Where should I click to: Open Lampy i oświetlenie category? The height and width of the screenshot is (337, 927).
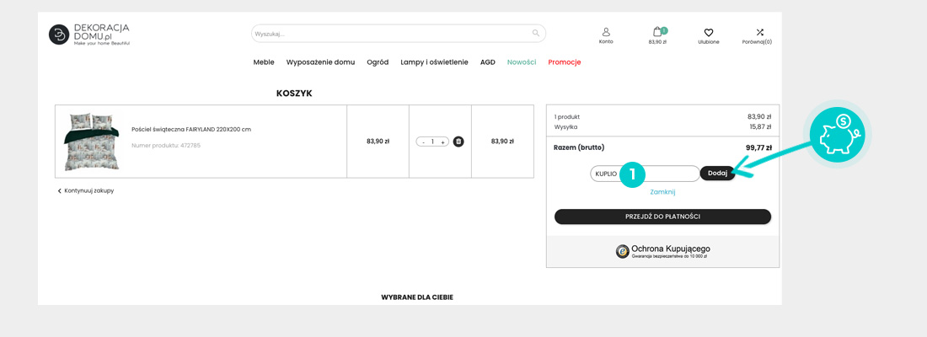[434, 62]
